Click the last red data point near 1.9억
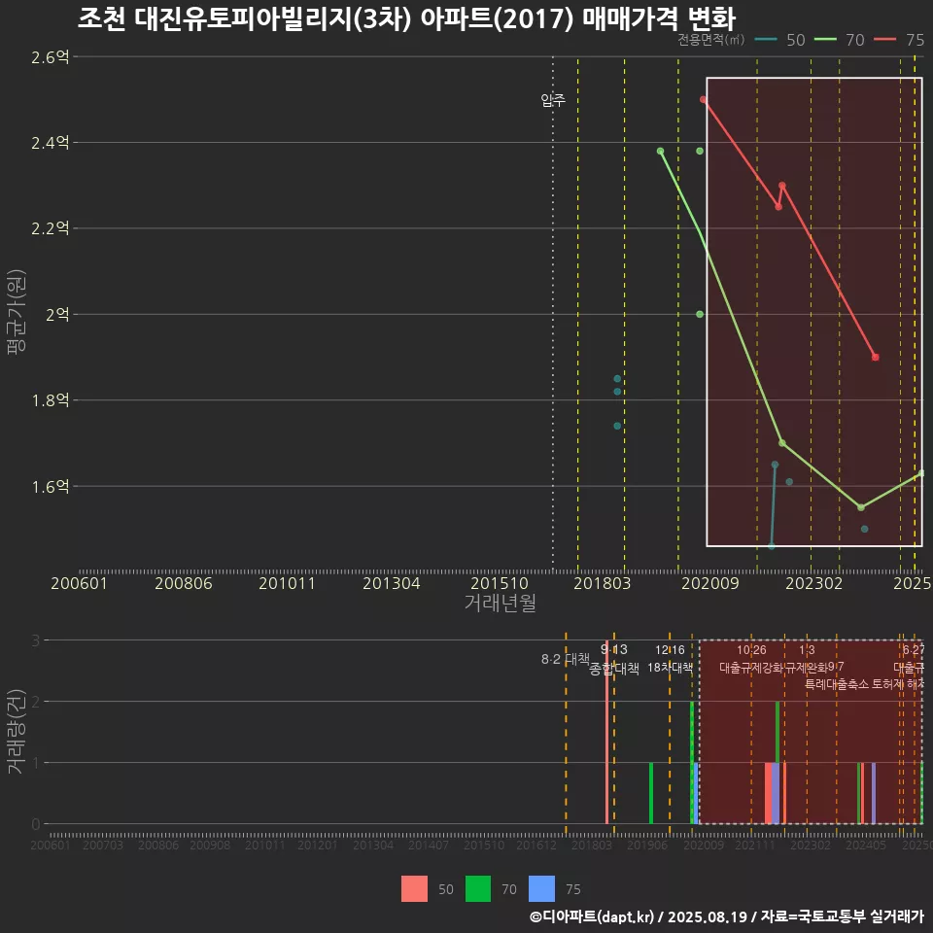 click(x=876, y=357)
